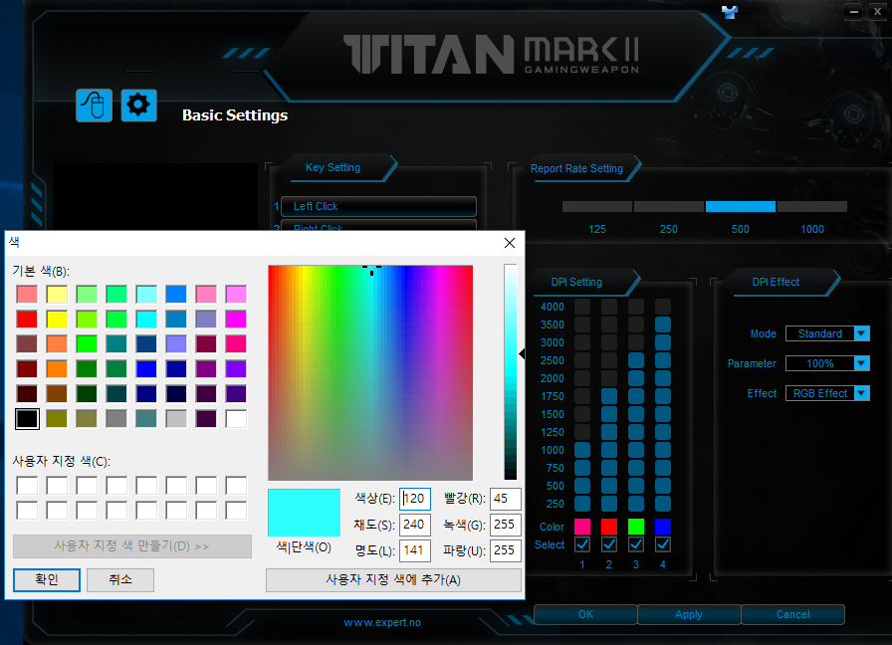Screen dimensions: 892x645
Task: Select 1000 report rate segment
Action: (812, 207)
